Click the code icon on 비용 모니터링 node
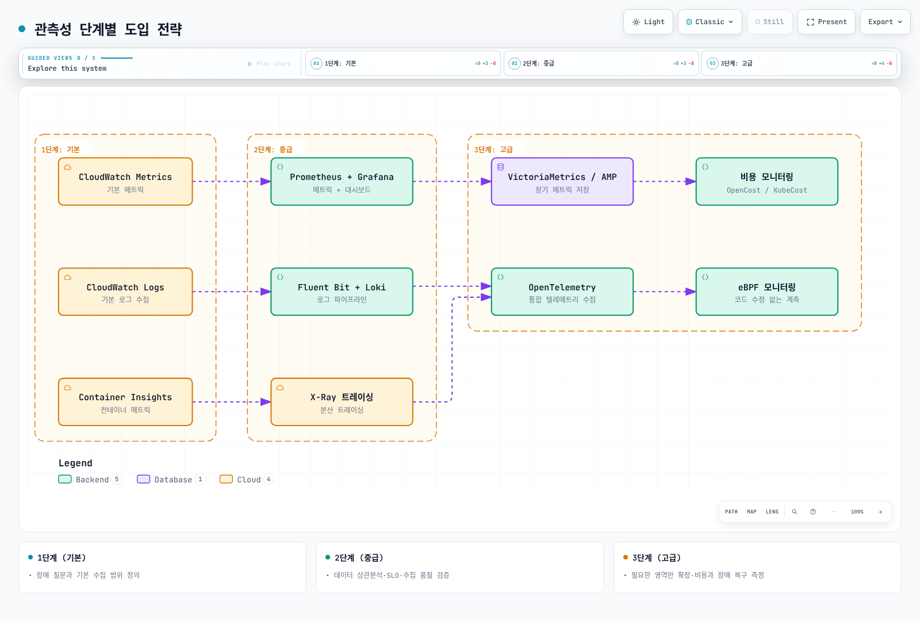 pos(705,167)
